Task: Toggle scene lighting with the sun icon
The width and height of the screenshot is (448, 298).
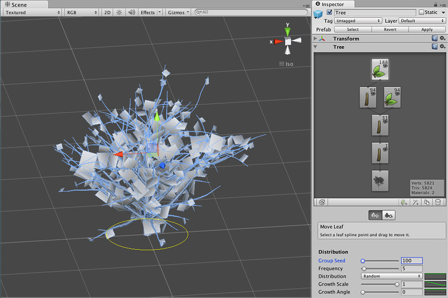Action: click(x=119, y=12)
